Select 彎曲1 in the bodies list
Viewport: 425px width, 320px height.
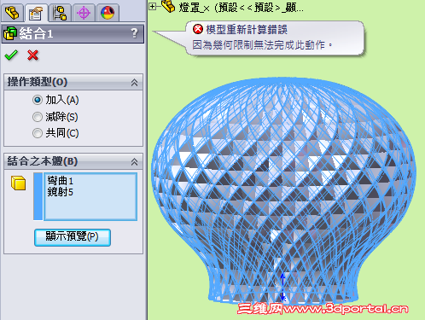[x=61, y=181]
